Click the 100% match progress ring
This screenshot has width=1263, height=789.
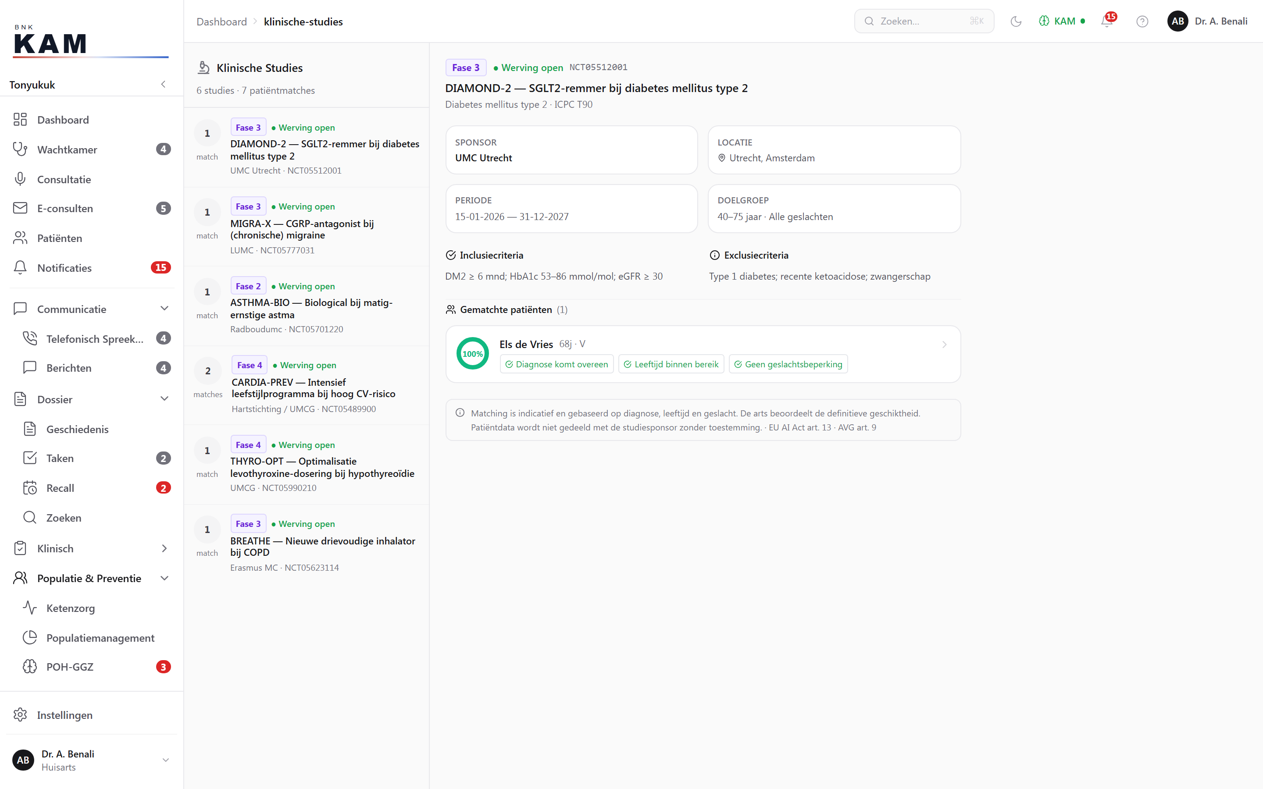[472, 354]
